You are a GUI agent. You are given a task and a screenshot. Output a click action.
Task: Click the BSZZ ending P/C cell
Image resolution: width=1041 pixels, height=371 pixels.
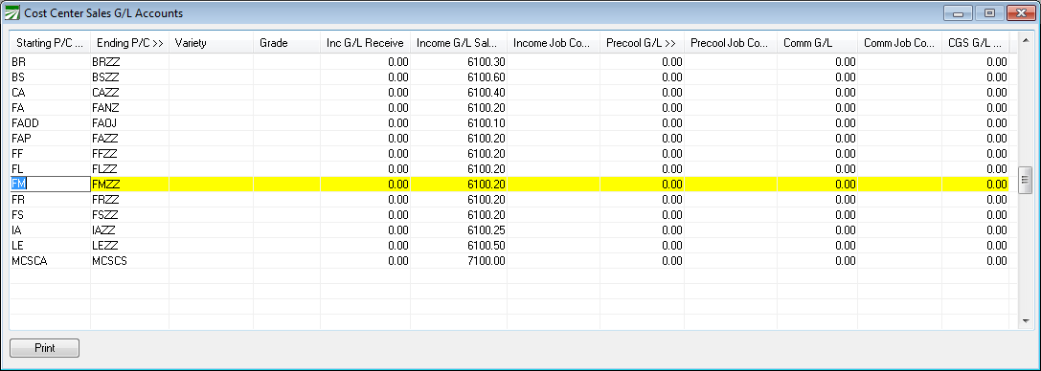click(x=129, y=76)
